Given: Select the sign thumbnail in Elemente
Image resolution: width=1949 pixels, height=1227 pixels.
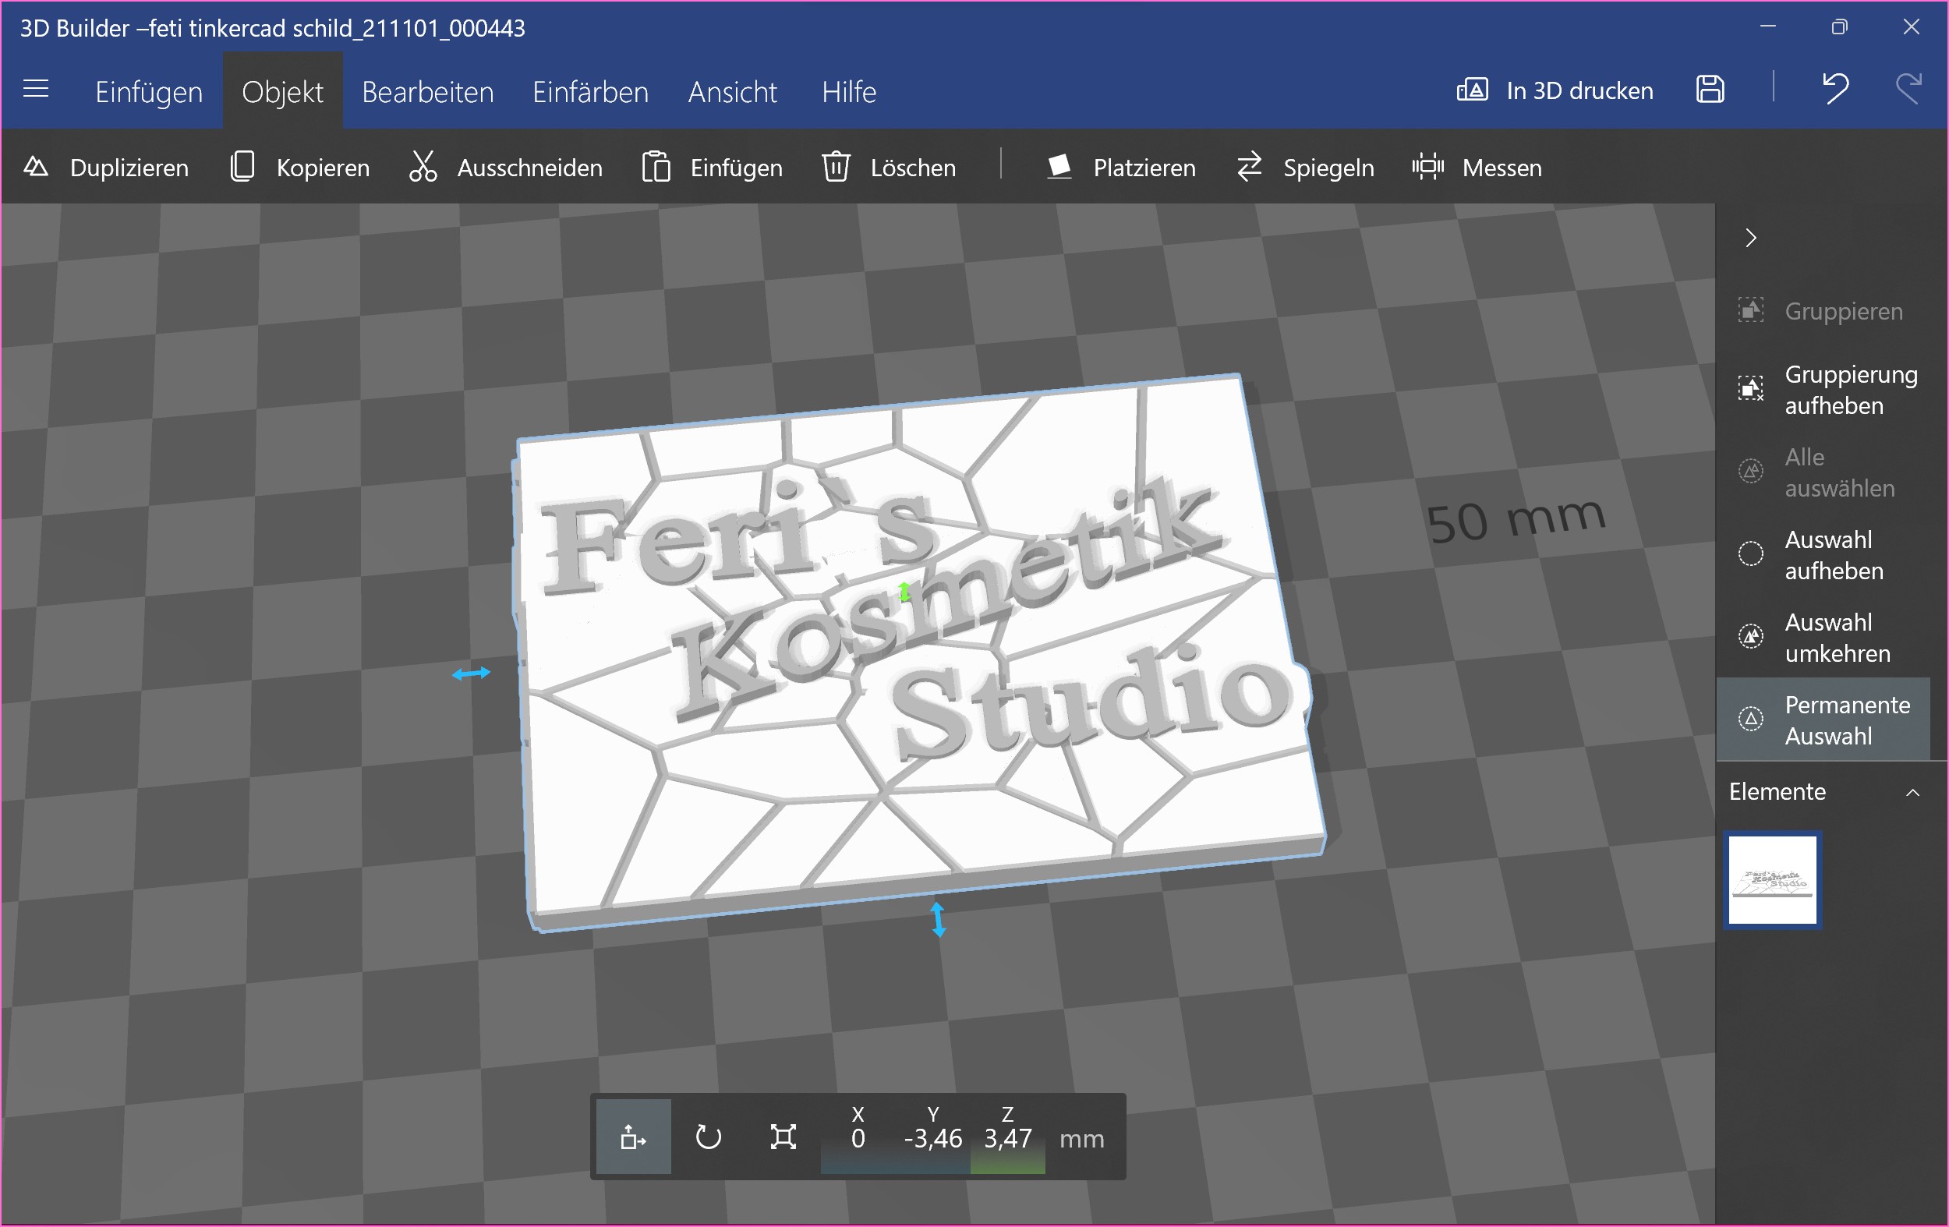Looking at the screenshot, I should pos(1772,880).
